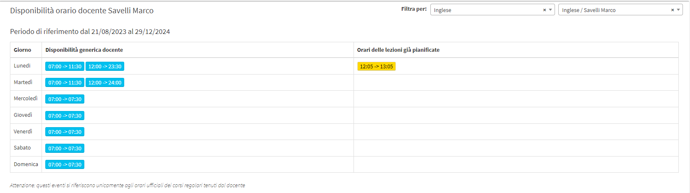690x193 pixels.
Task: Select Domenica 07:00 -> 07:30 slot
Action: coord(65,164)
